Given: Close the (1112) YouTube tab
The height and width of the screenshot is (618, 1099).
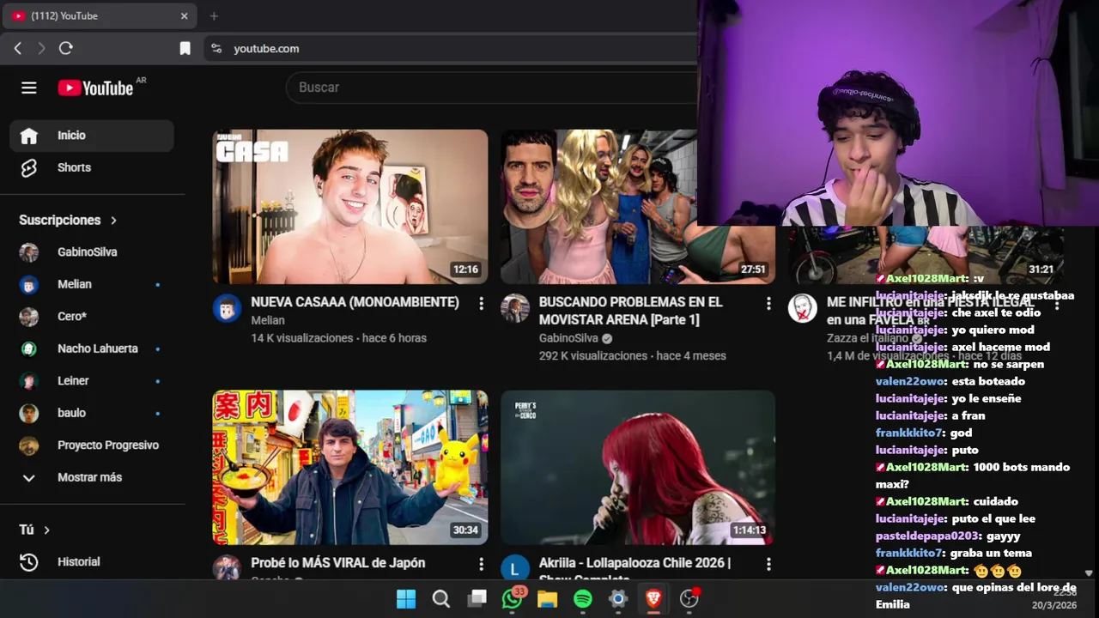Looking at the screenshot, I should [x=184, y=16].
